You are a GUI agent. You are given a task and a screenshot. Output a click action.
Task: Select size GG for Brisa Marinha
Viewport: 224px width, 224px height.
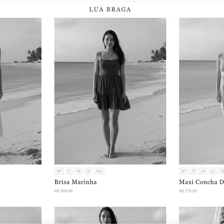(99, 171)
